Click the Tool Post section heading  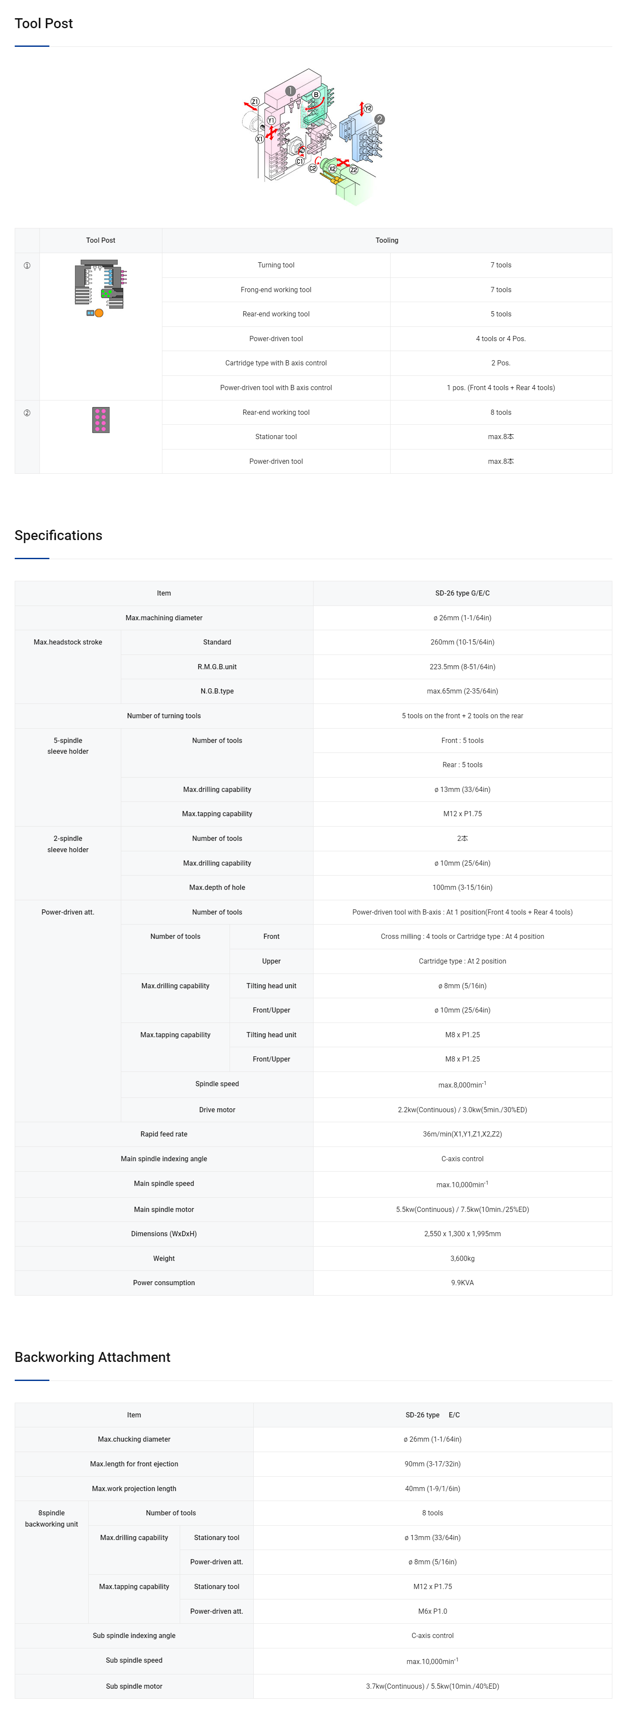(44, 23)
